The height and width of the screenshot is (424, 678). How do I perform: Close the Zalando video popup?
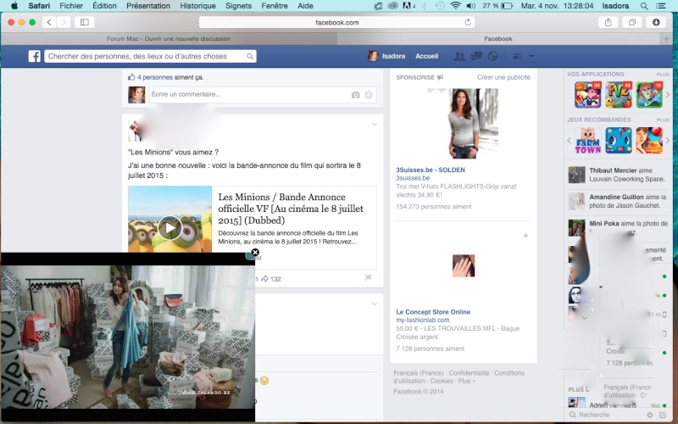pyautogui.click(x=255, y=252)
